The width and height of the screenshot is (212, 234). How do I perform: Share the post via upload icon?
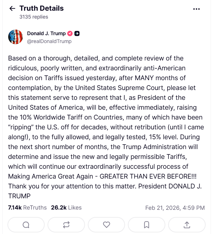(x=187, y=225)
